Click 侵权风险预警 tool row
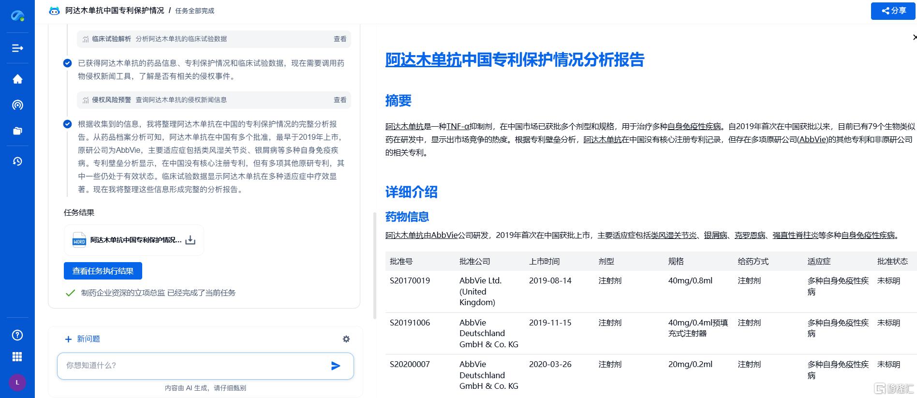 coord(214,100)
